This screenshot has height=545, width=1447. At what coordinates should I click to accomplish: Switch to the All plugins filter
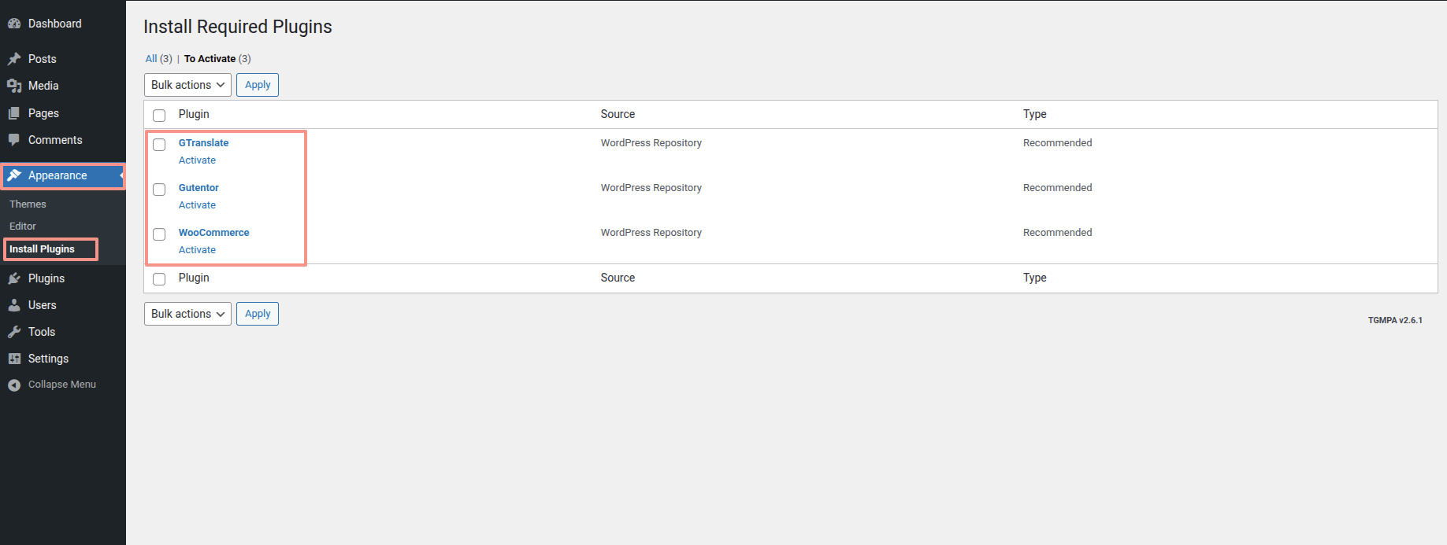(x=151, y=59)
